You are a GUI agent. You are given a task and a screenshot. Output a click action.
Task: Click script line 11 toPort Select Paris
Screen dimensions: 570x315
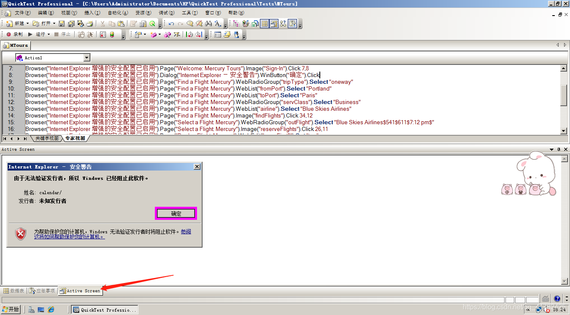click(x=171, y=95)
